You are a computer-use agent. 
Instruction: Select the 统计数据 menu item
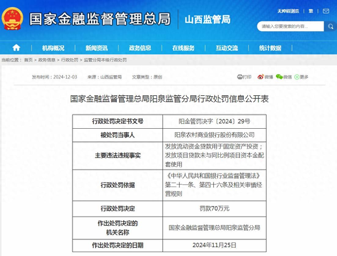270,48
